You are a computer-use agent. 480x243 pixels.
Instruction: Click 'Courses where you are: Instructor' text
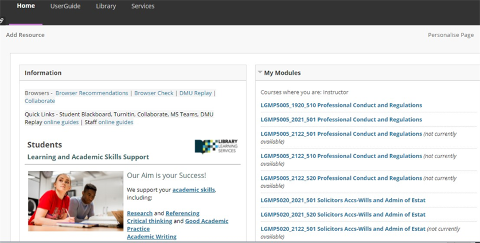coord(305,92)
